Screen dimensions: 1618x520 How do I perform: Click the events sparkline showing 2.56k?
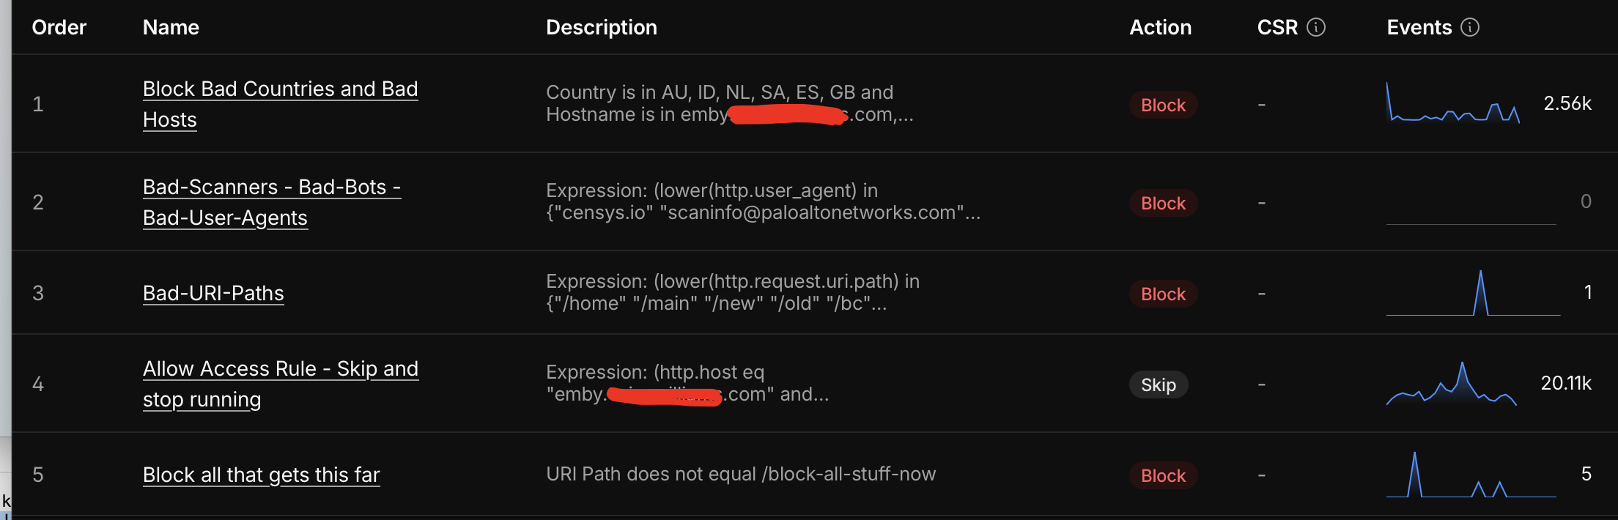pos(1453,103)
